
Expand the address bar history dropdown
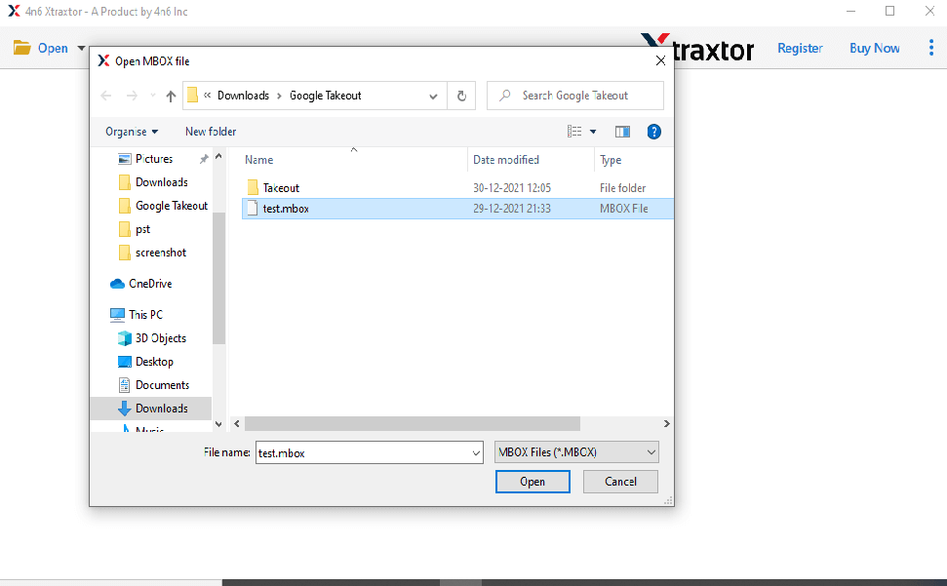[433, 96]
